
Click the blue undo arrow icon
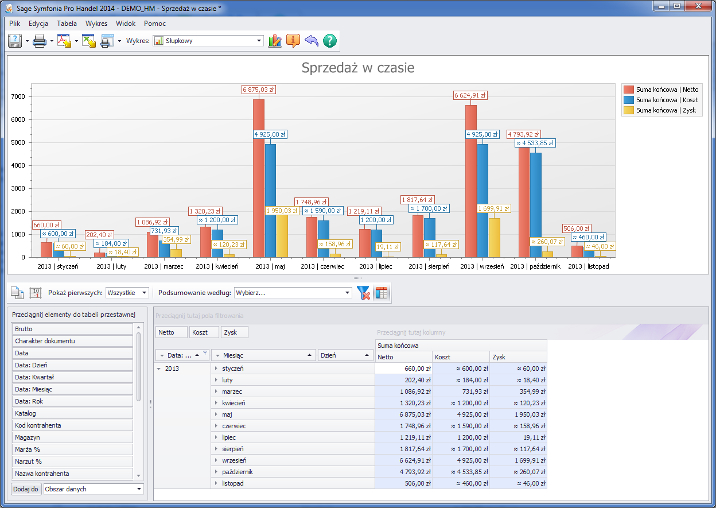point(312,41)
